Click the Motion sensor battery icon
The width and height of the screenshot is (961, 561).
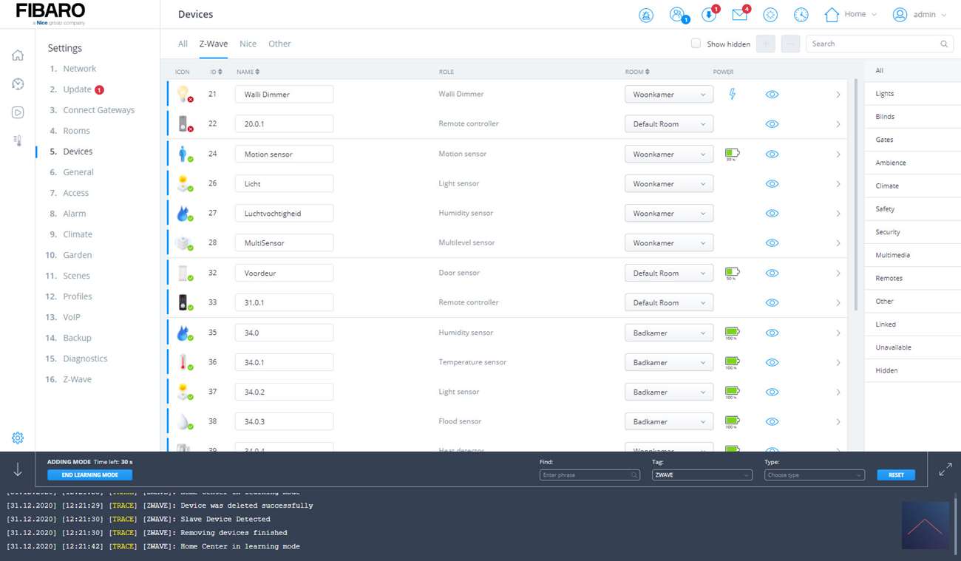pyautogui.click(x=732, y=154)
